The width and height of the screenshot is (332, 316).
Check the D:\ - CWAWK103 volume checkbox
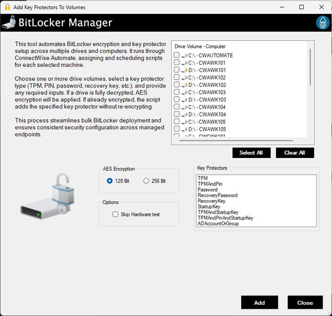pos(177,99)
